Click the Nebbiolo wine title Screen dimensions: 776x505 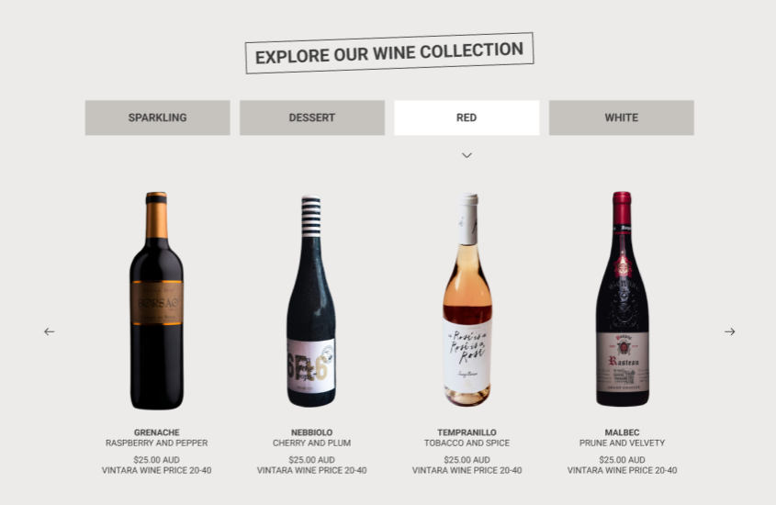(312, 432)
